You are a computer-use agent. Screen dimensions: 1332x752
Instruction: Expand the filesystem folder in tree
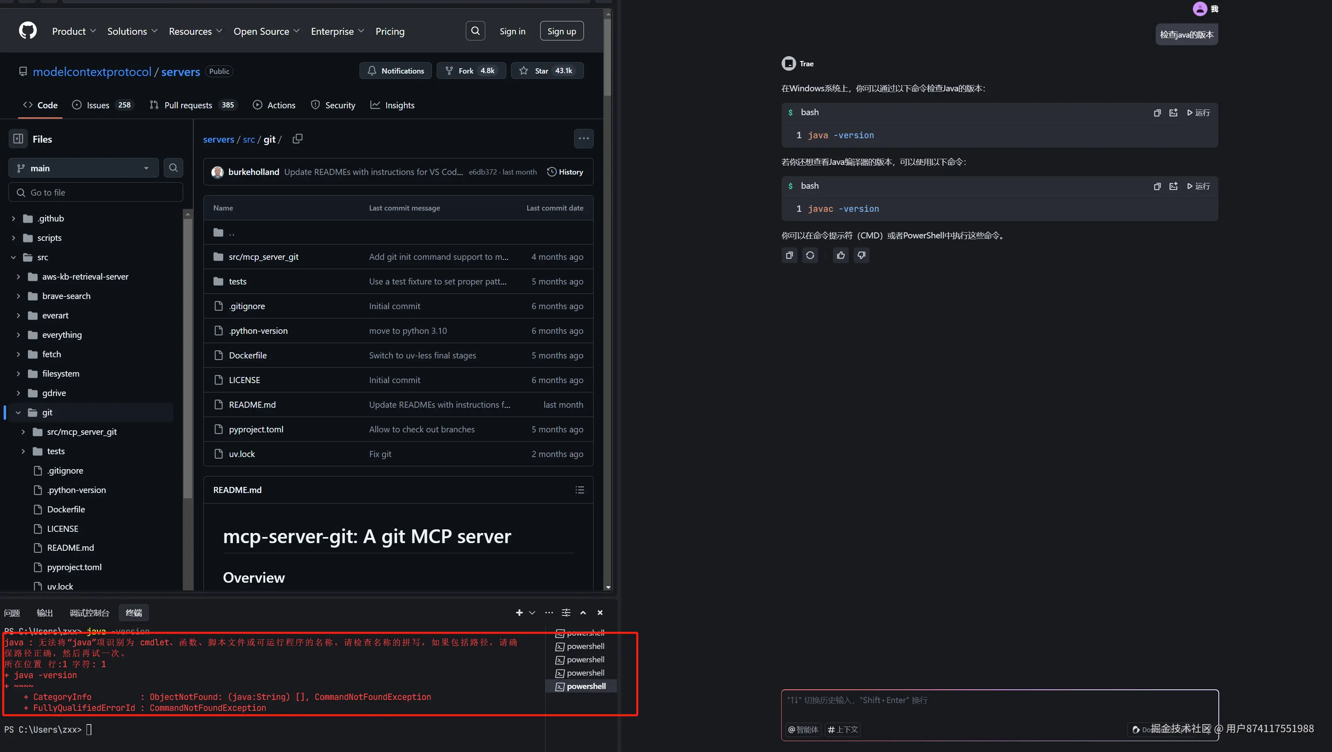coord(18,374)
